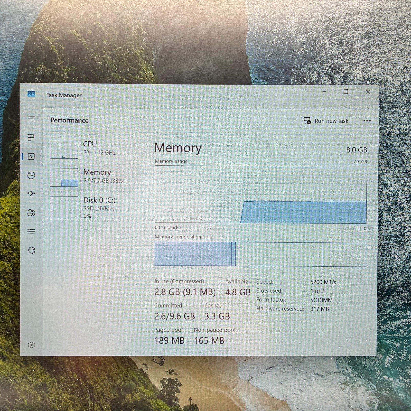
Task: Maximize the Task Manager window
Action: pos(346,92)
